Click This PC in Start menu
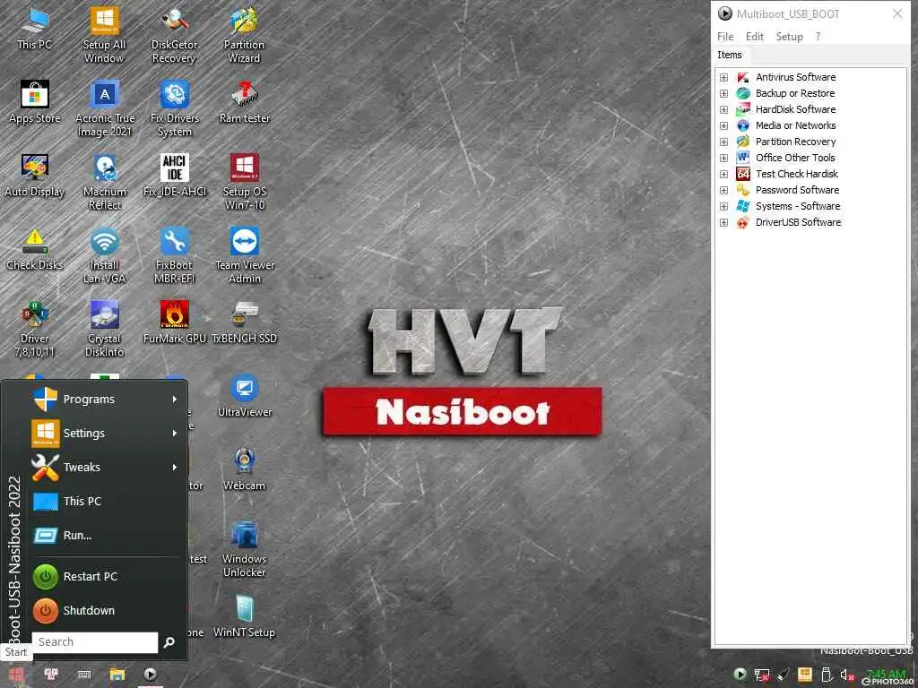The height and width of the screenshot is (688, 918). coord(106,501)
